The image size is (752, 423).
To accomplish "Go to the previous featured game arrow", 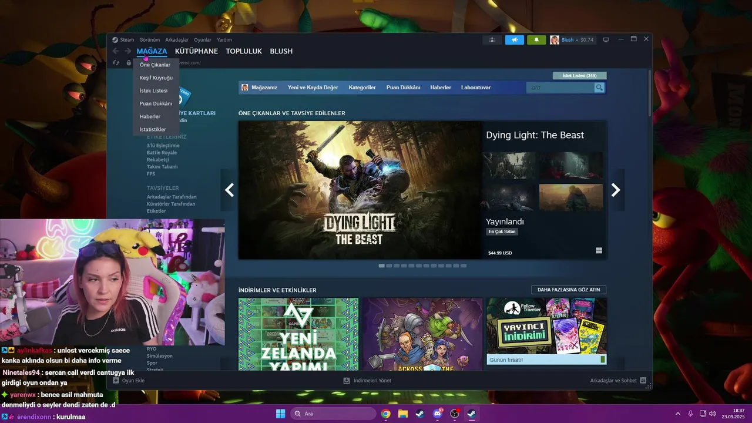I will coord(229,190).
